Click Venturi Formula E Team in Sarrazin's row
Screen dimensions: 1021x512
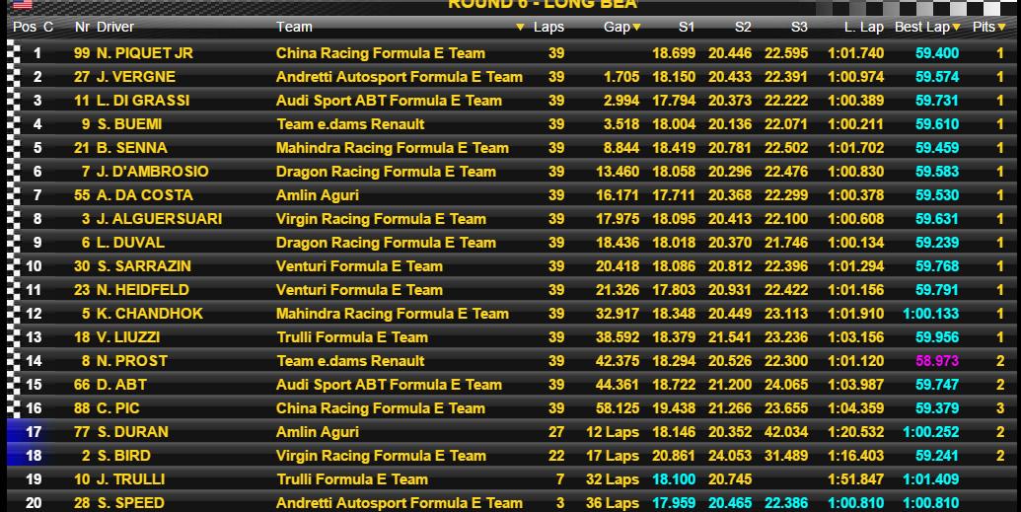359,266
